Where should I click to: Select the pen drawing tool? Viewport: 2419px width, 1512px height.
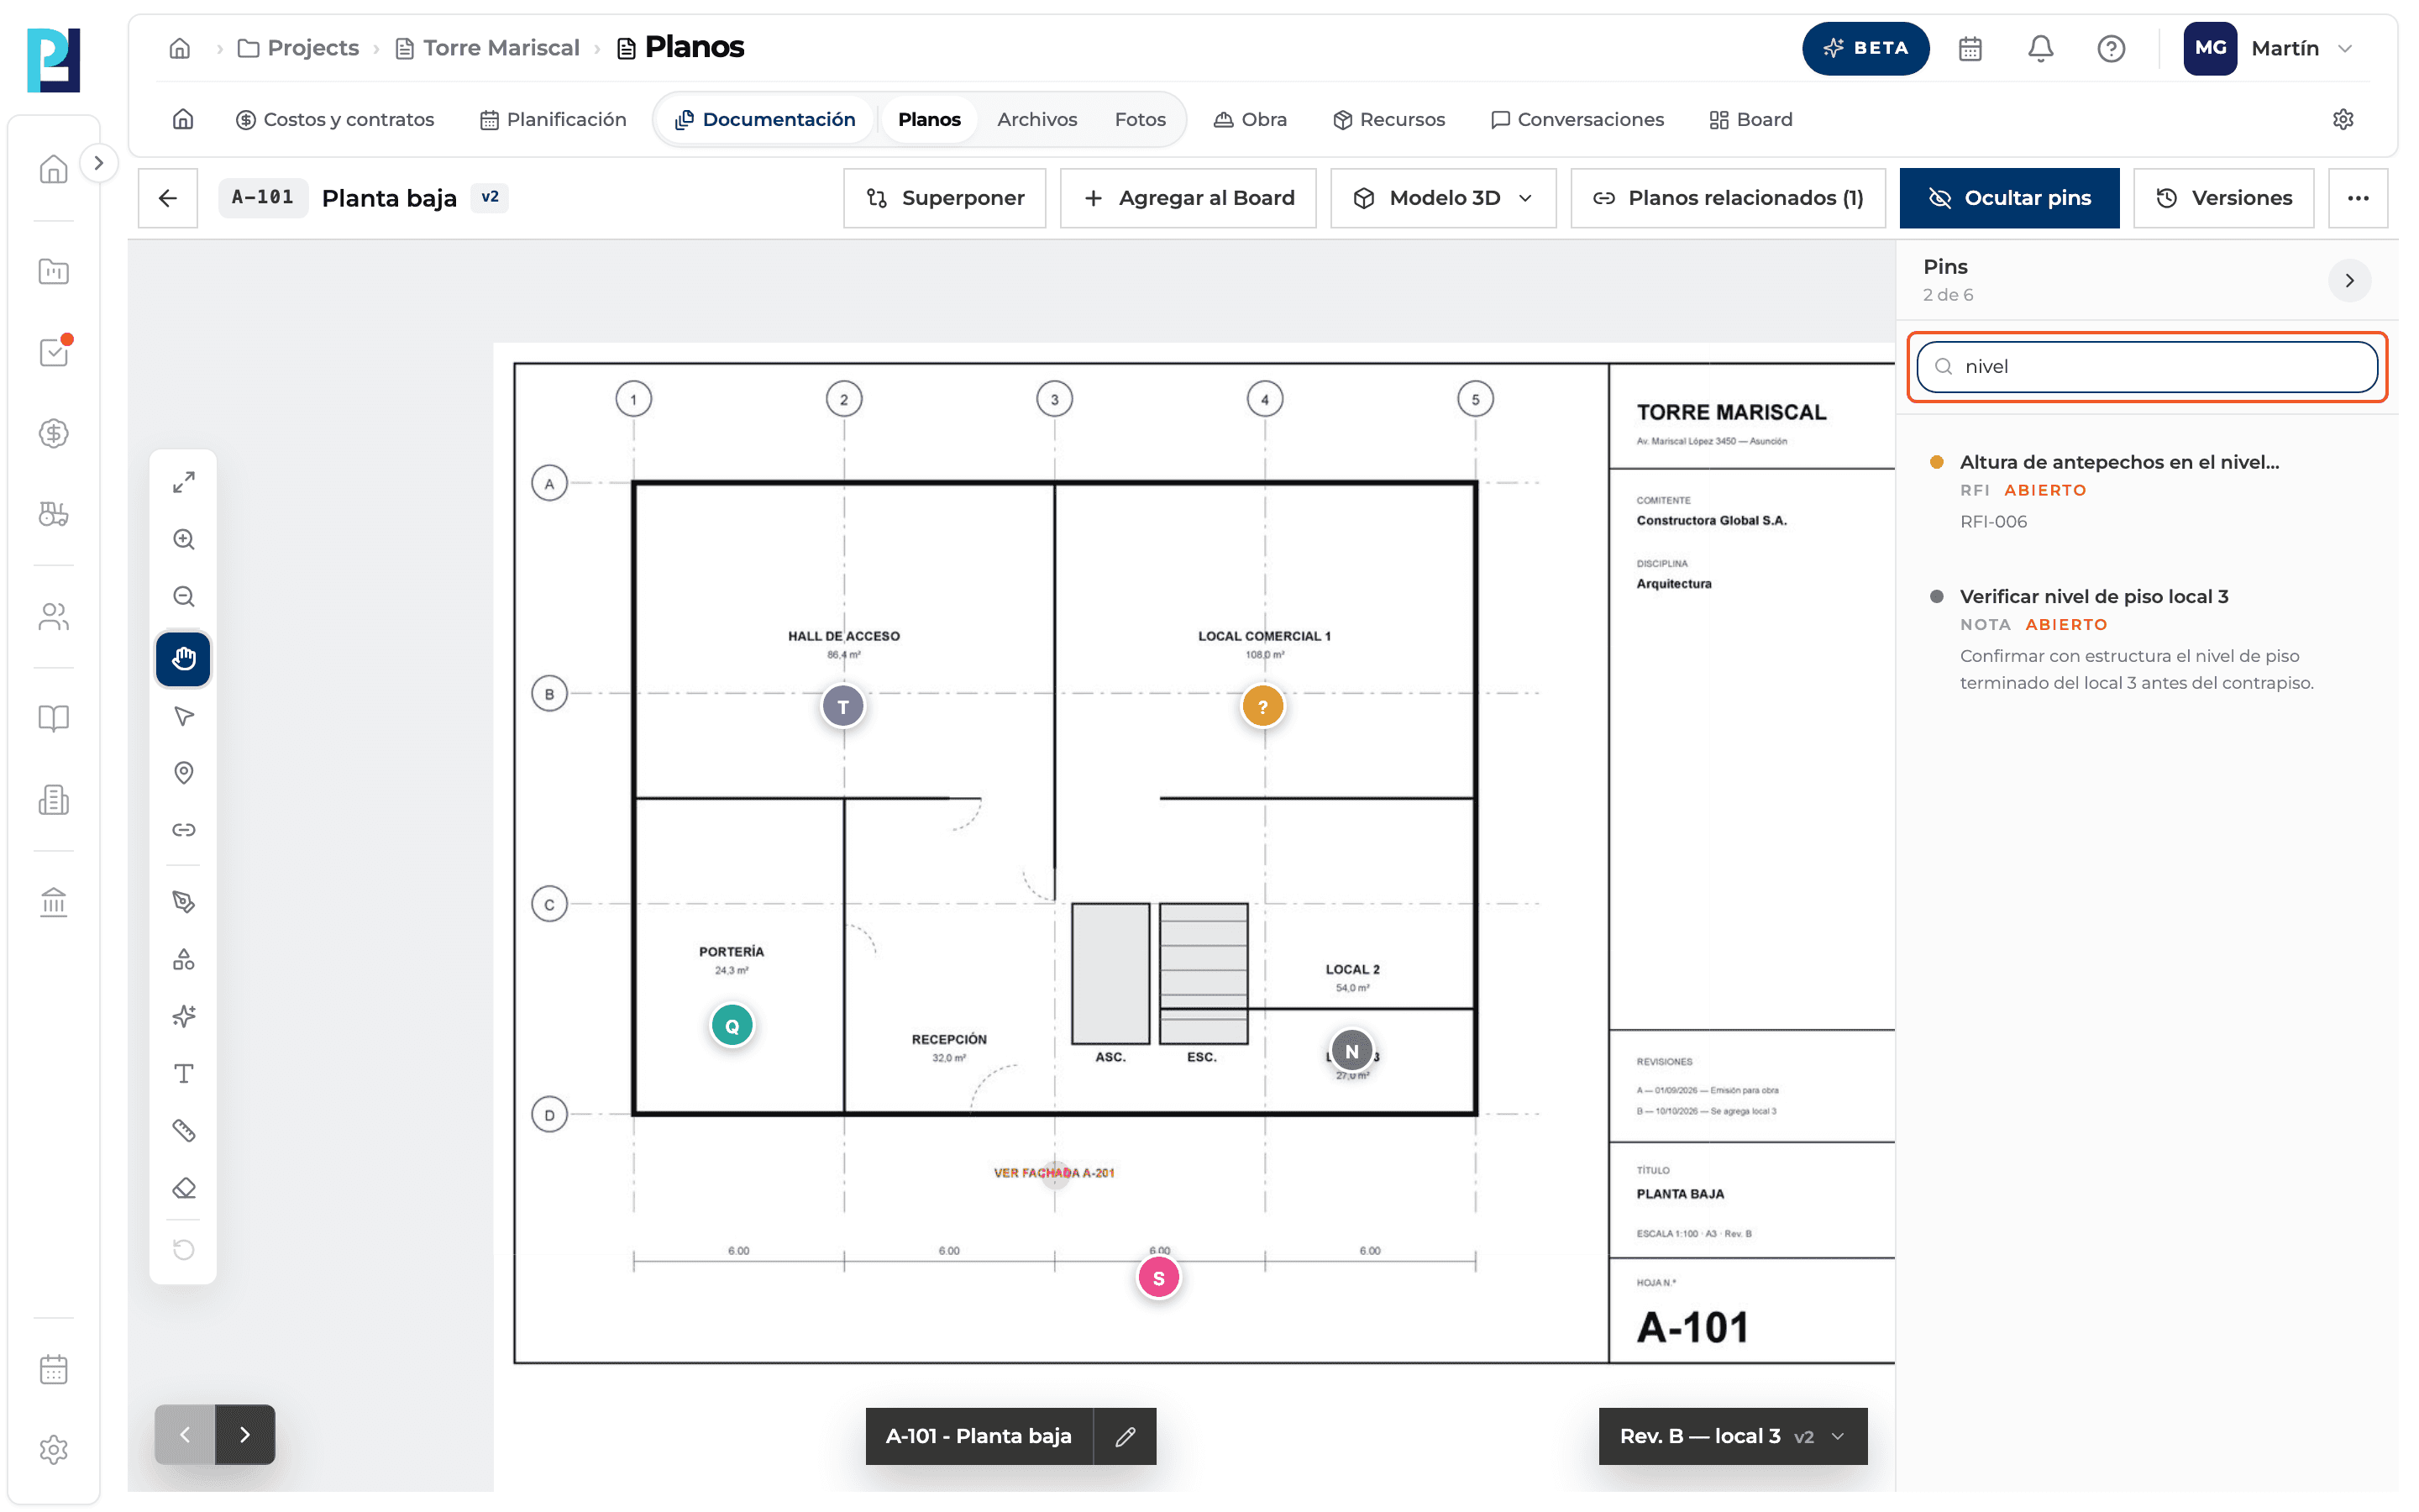tap(183, 902)
